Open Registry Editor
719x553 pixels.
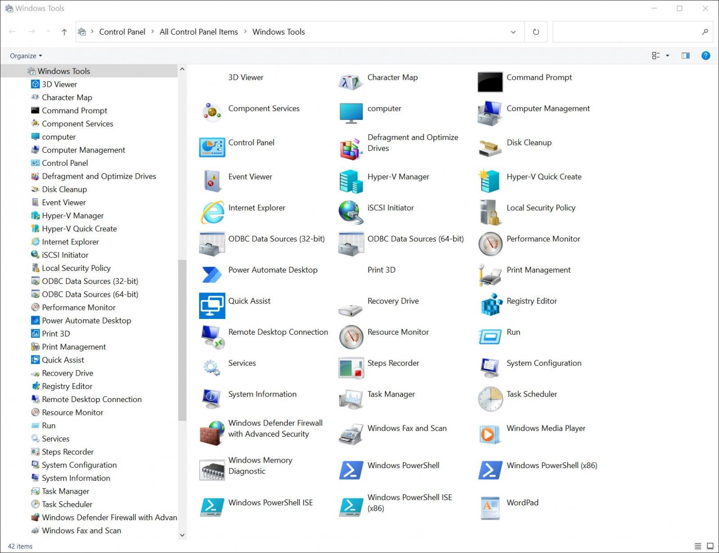pyautogui.click(x=532, y=301)
